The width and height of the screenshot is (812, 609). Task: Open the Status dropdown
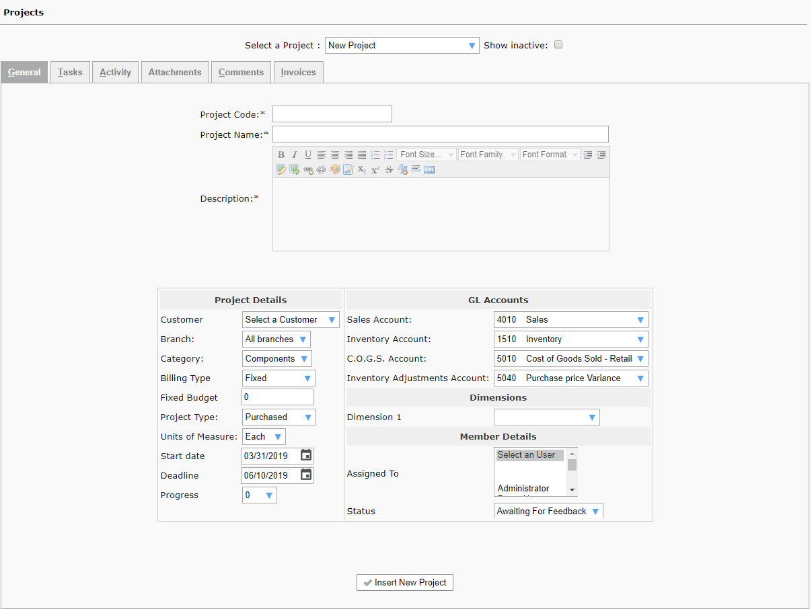[548, 512]
